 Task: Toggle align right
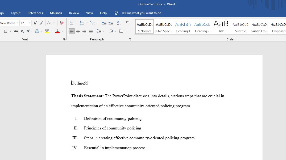84,31
